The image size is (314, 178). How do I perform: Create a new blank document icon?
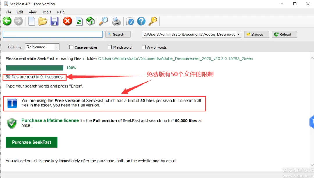pos(32,21)
